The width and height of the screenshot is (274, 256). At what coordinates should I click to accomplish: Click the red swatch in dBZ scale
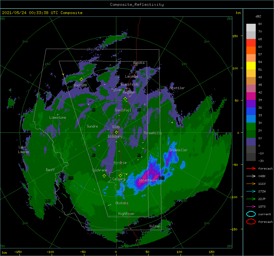[251, 43]
